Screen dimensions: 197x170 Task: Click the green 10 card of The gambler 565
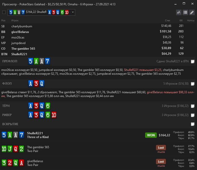(4, 149)
